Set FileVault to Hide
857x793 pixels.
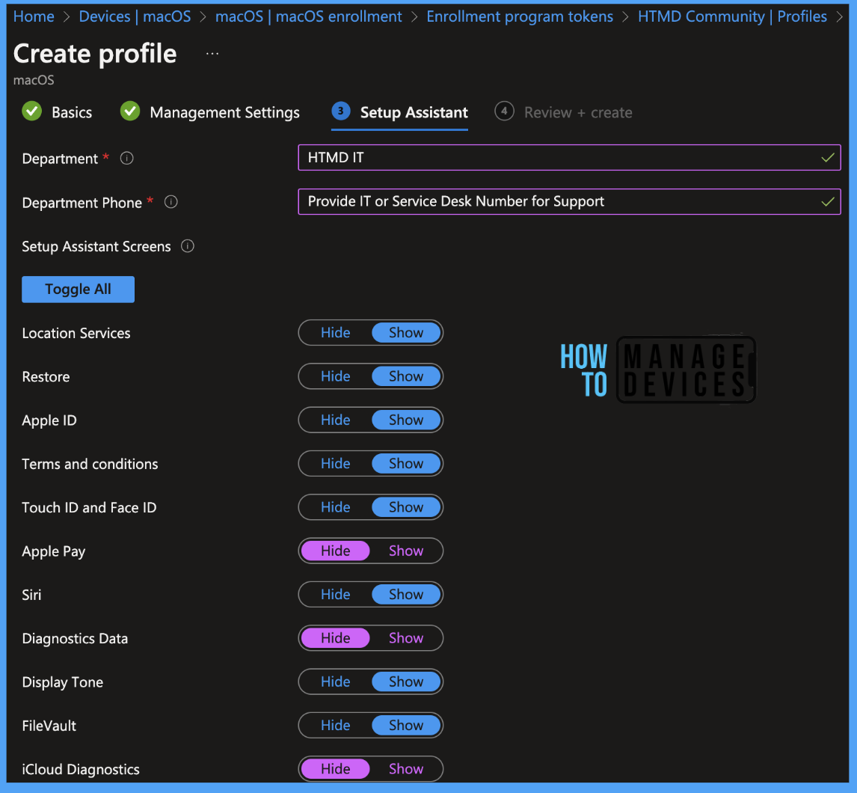pyautogui.click(x=336, y=725)
